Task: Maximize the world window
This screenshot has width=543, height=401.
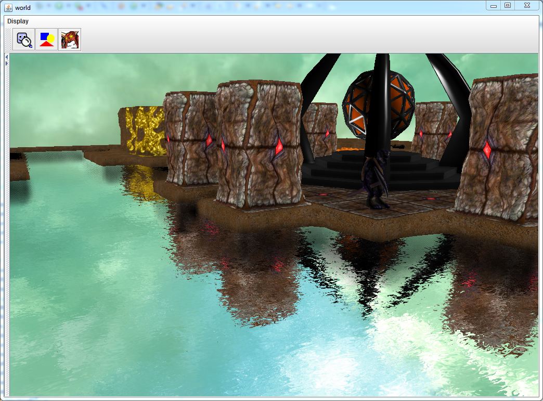Action: tap(508, 6)
